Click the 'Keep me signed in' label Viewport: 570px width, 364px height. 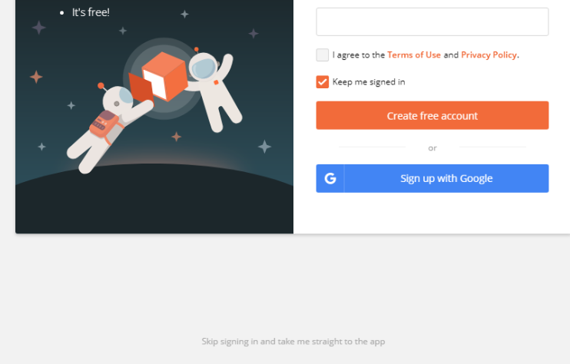pos(369,82)
